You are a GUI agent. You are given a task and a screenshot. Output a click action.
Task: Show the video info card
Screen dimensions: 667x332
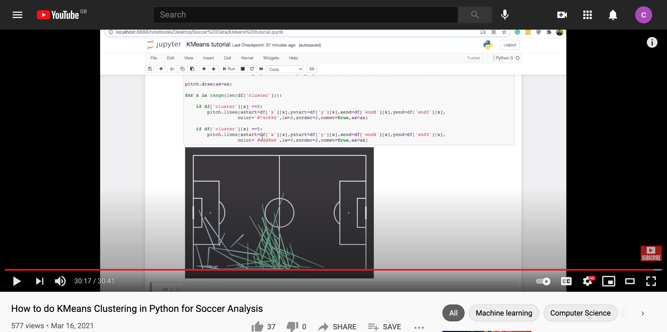652,42
